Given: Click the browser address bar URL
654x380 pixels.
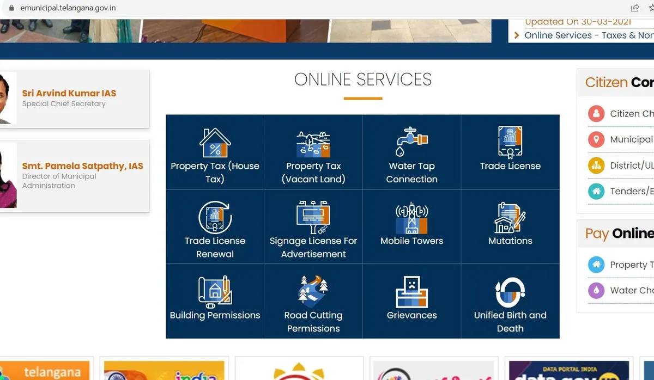Looking at the screenshot, I should (x=68, y=8).
